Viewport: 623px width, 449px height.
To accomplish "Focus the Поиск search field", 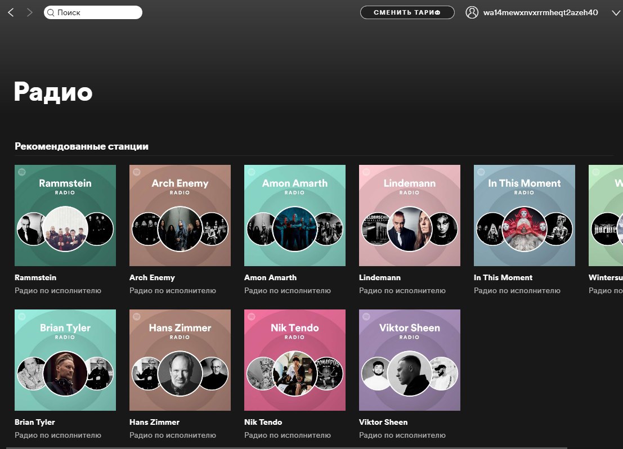I will click(93, 12).
